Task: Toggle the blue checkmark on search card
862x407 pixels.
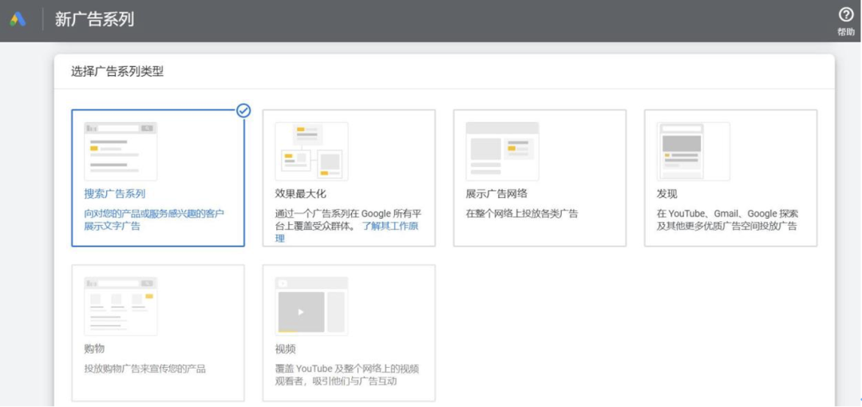Action: (243, 111)
